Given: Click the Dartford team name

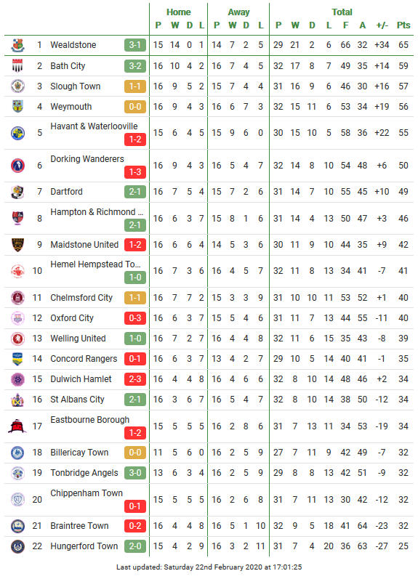Looking at the screenshot, I should 67,192.
